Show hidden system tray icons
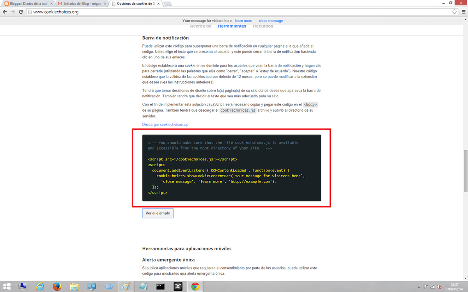 419,287
